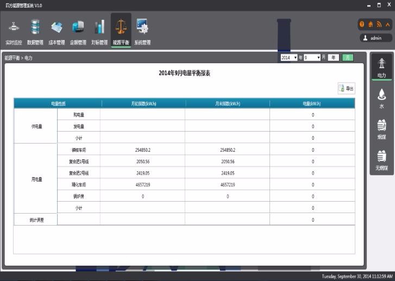Export the report with 导出 button
The width and height of the screenshot is (395, 281).
point(347,89)
